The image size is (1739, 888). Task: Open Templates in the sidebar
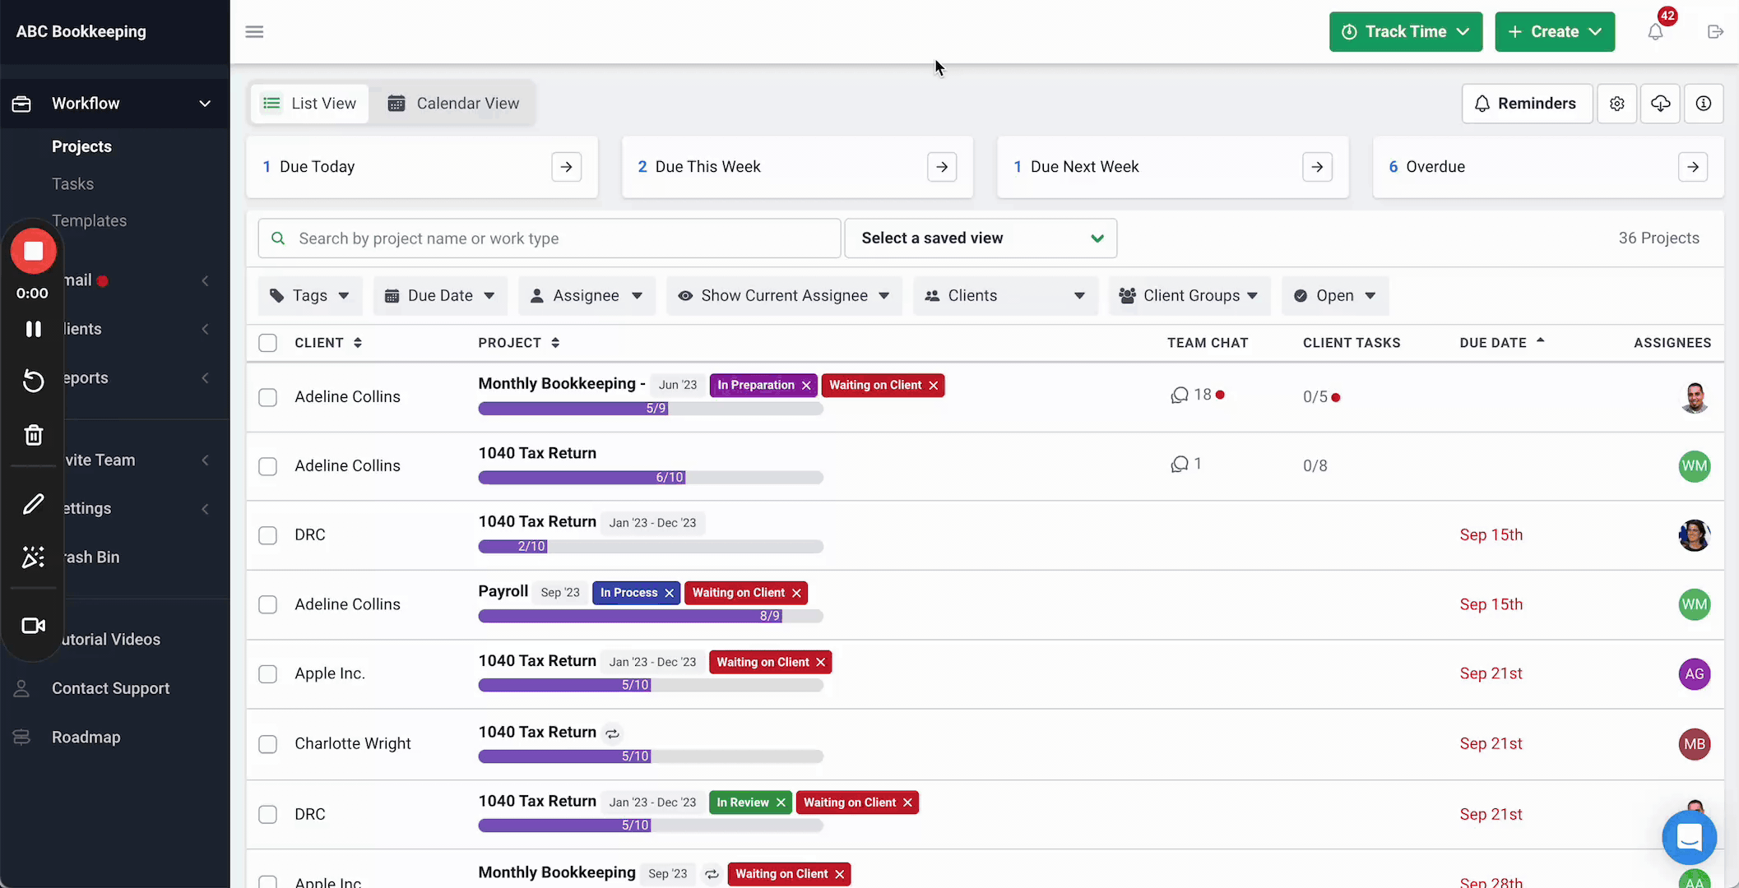89,221
